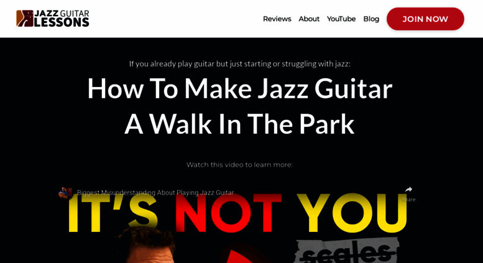
Task: Click the How To Make Jazz Guitar headline
Action: [x=240, y=89]
